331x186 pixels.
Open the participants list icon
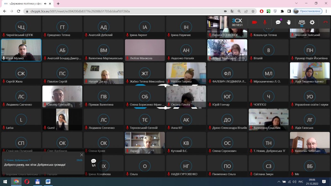point(301,22)
